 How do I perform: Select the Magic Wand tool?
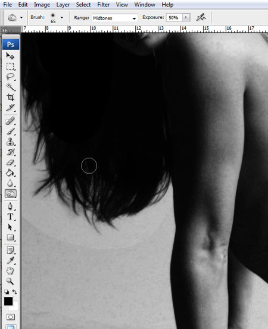click(10, 87)
